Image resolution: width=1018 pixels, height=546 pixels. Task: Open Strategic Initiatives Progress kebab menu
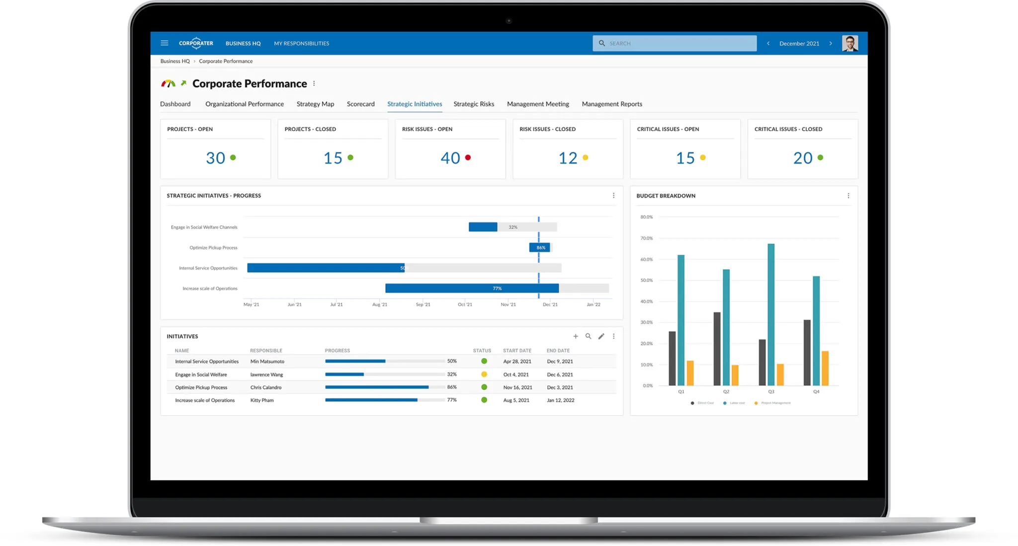click(613, 195)
